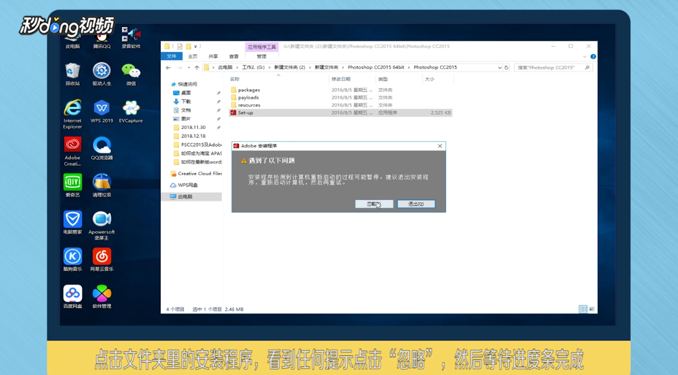
Task: Click the properties icon in title bar
Action: 179,46
